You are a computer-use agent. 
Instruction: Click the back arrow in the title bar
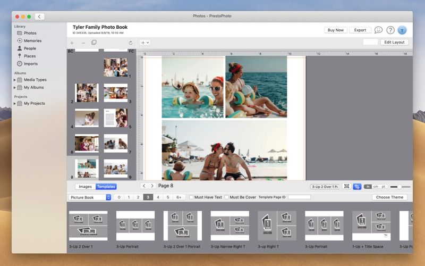click(x=39, y=16)
